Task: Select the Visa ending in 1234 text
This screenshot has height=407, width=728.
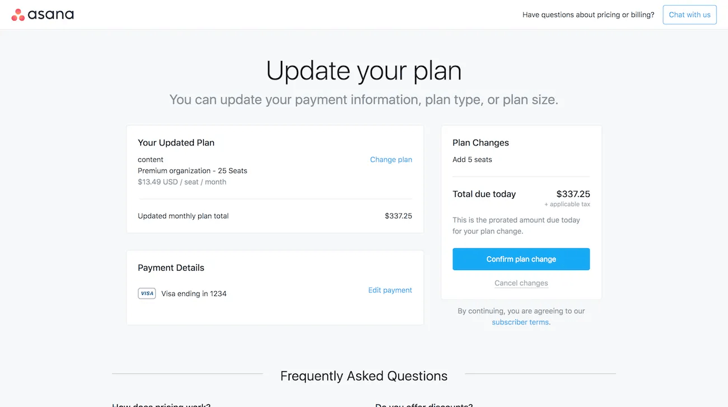Action: pyautogui.click(x=194, y=294)
